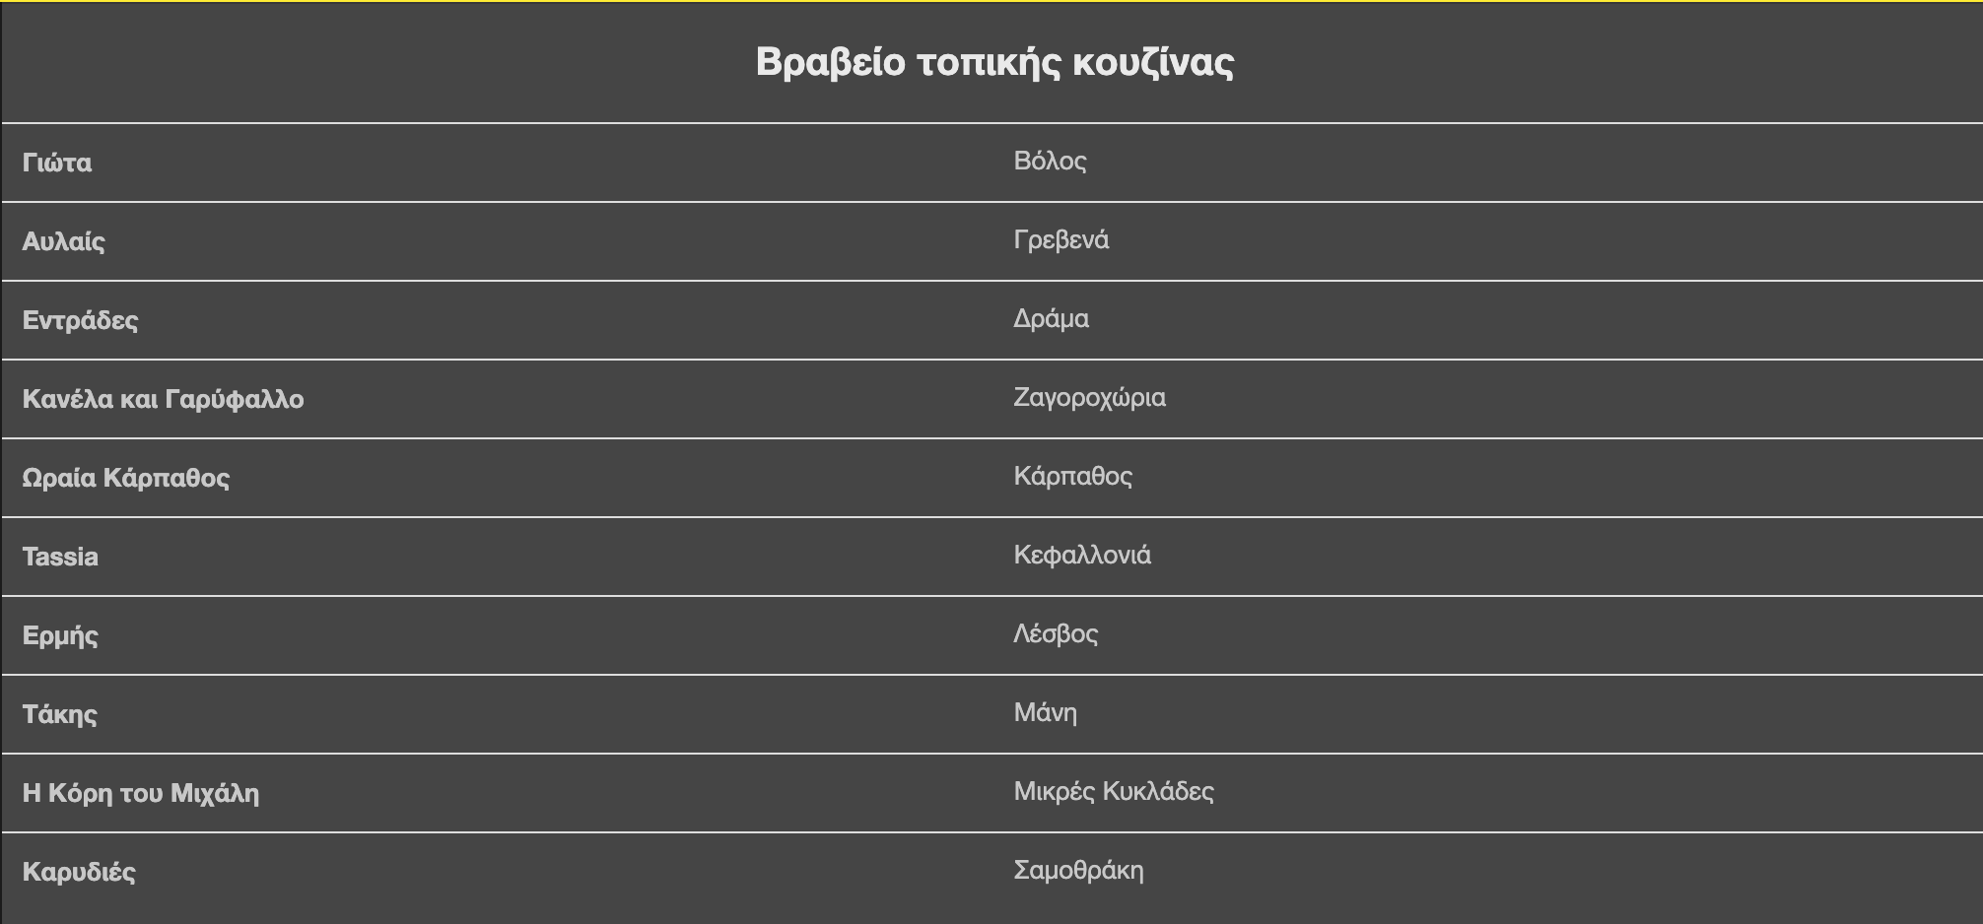This screenshot has width=1983, height=924.
Task: Select the Εντράδες restaurant row
Action: tap(80, 320)
